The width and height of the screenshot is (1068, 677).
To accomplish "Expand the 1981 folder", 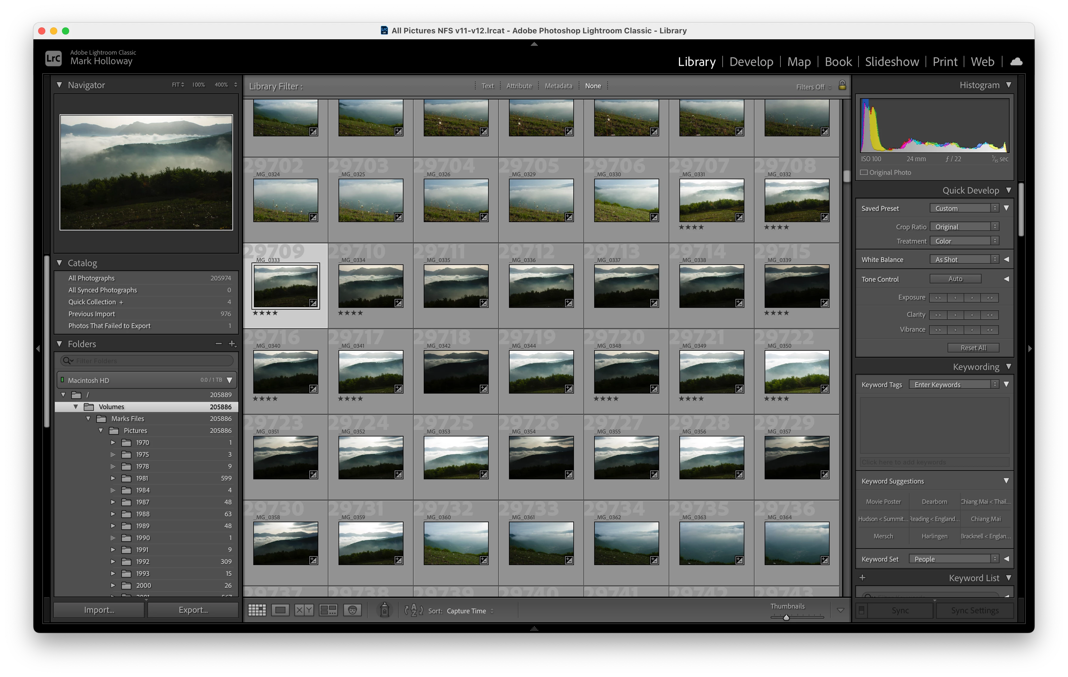I will click(x=113, y=478).
